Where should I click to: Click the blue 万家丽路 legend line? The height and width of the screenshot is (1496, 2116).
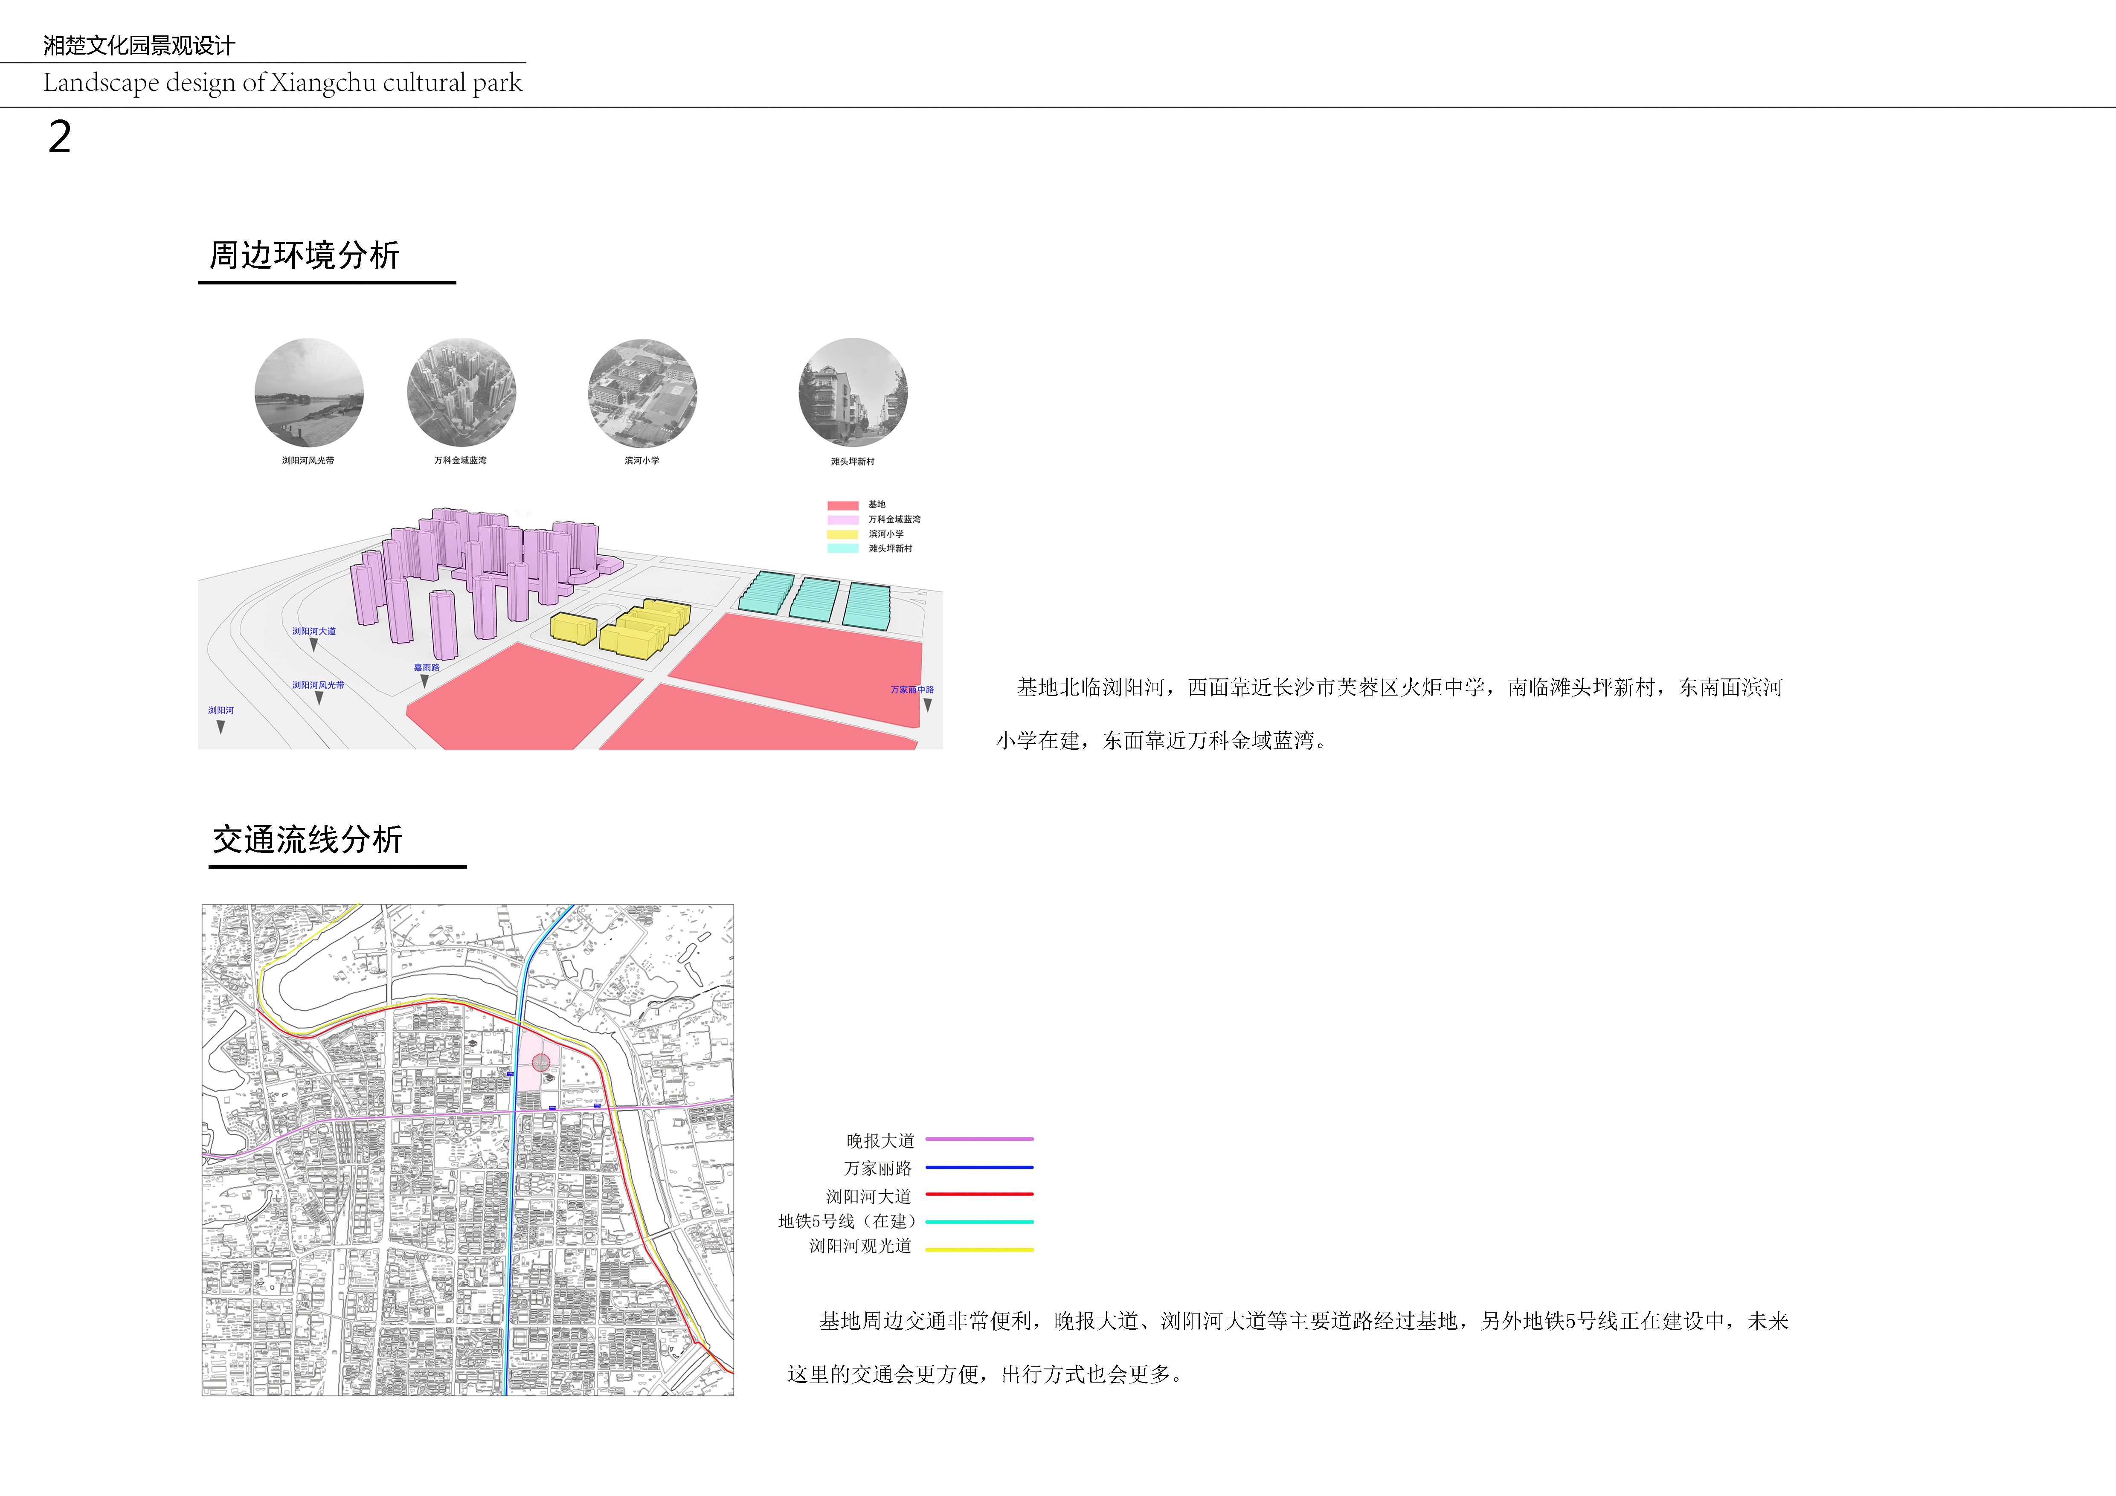click(979, 1167)
